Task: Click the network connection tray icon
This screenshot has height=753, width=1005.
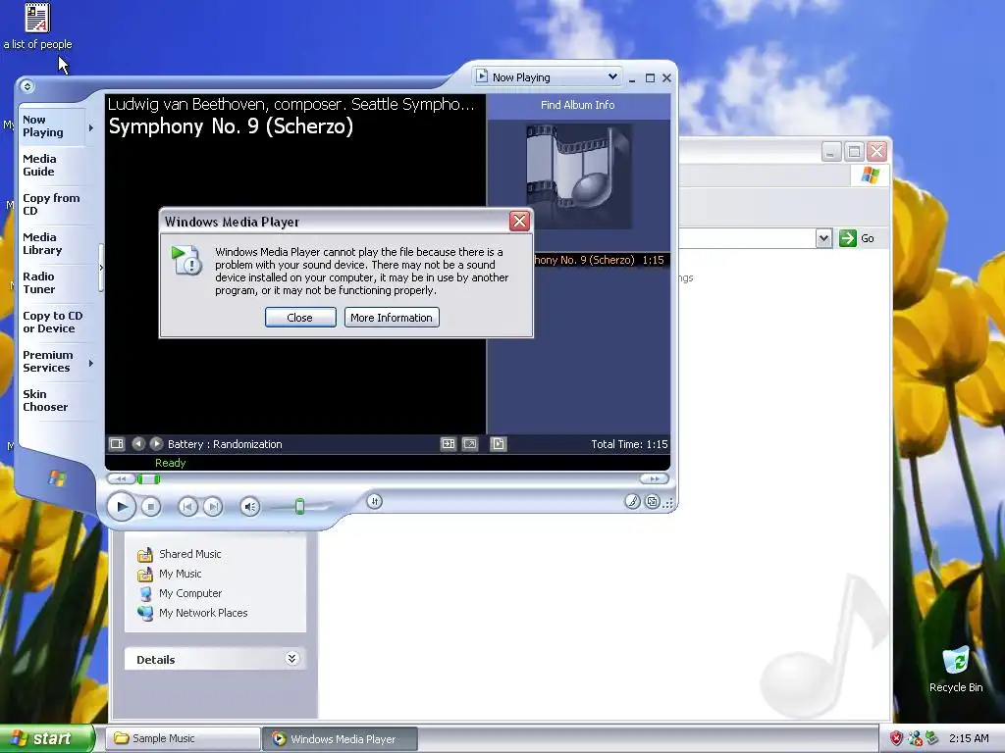Action: 915,739
